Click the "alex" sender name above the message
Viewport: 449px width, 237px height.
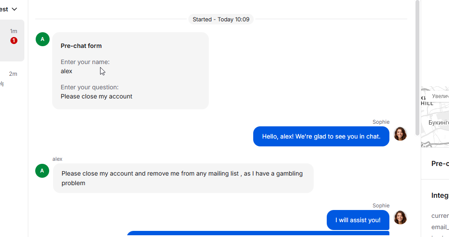(x=57, y=159)
